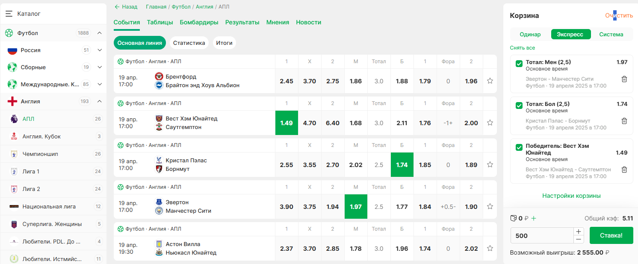Go back using the Назад link
Screen dimensions: 638x264
126,7
